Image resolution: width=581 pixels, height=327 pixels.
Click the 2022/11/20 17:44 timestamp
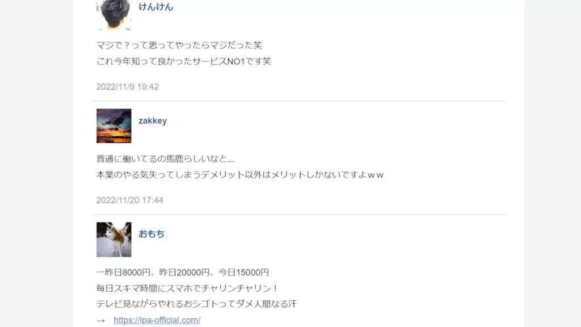[x=130, y=200]
